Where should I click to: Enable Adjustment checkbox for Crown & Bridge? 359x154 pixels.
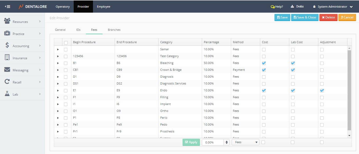coord(322,70)
